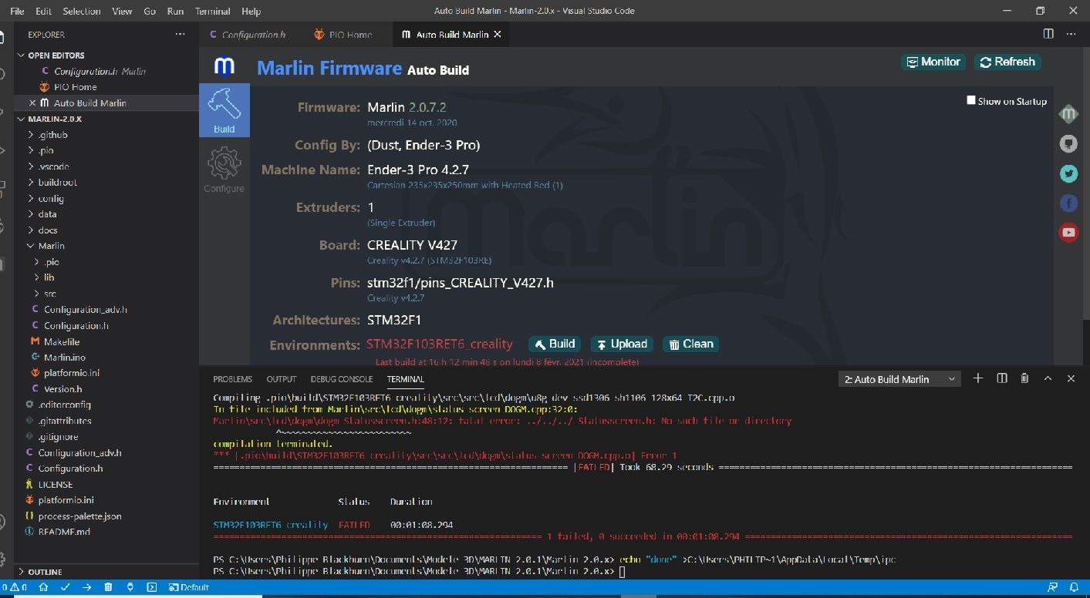Screen dimensions: 1090x598
Task: Collapse the OPEN EDITORS section
Action: point(56,55)
